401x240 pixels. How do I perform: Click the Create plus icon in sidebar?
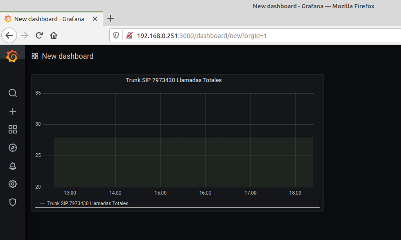13,112
